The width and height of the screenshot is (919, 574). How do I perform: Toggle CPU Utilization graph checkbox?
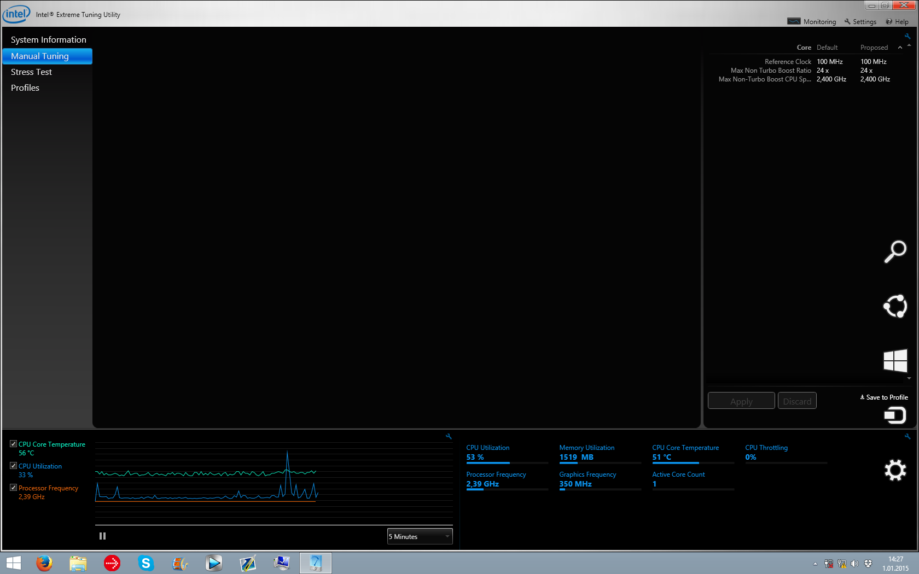[13, 466]
